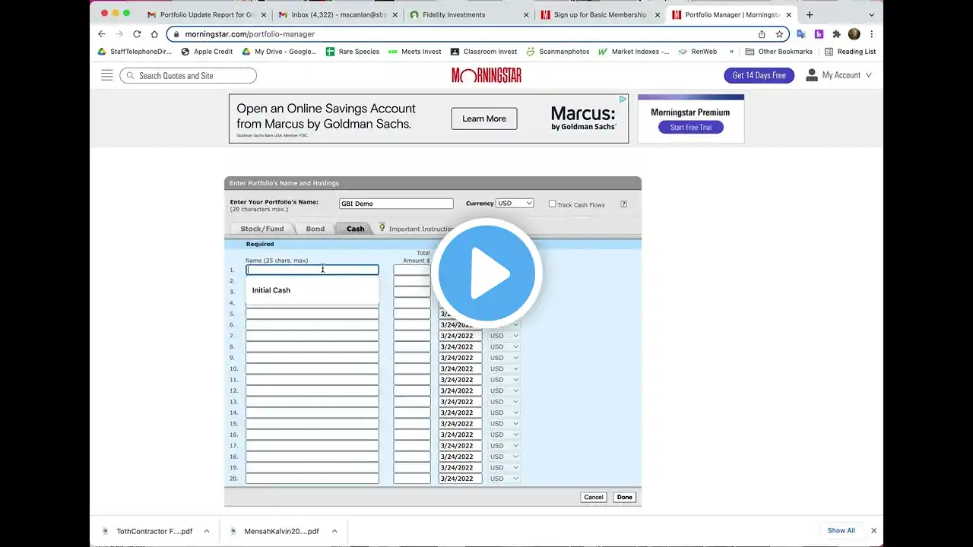Bookmark this page with the star
Viewport: 973px width, 547px height.
pos(779,34)
